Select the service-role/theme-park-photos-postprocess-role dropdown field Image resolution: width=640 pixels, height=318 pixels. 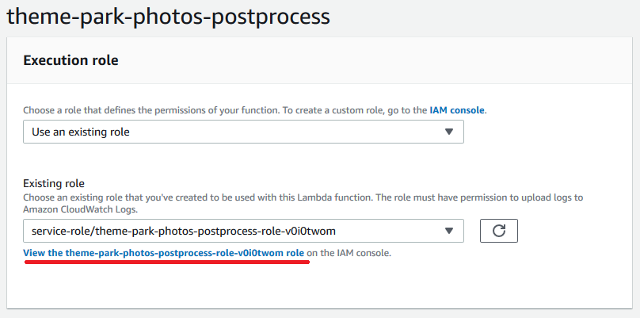(x=243, y=231)
